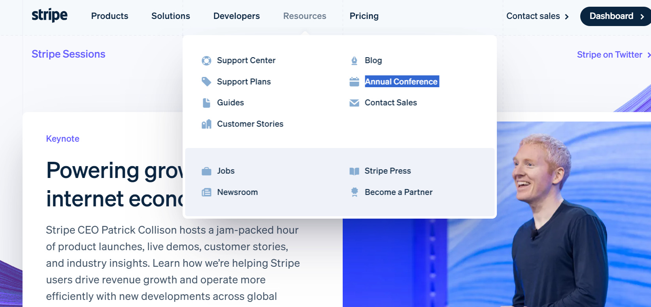Screen dimensions: 651x307
Task: Open the Products menu
Action: click(109, 16)
